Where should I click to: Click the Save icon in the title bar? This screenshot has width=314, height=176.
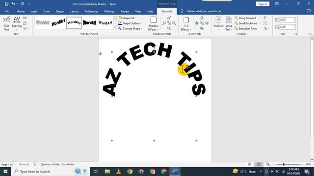6,4
